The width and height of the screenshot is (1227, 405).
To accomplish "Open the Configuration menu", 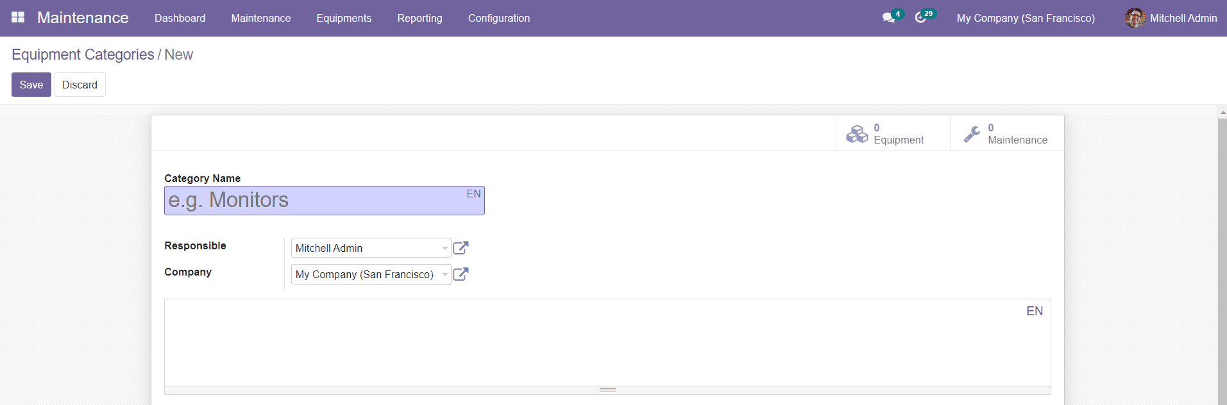I will 498,18.
